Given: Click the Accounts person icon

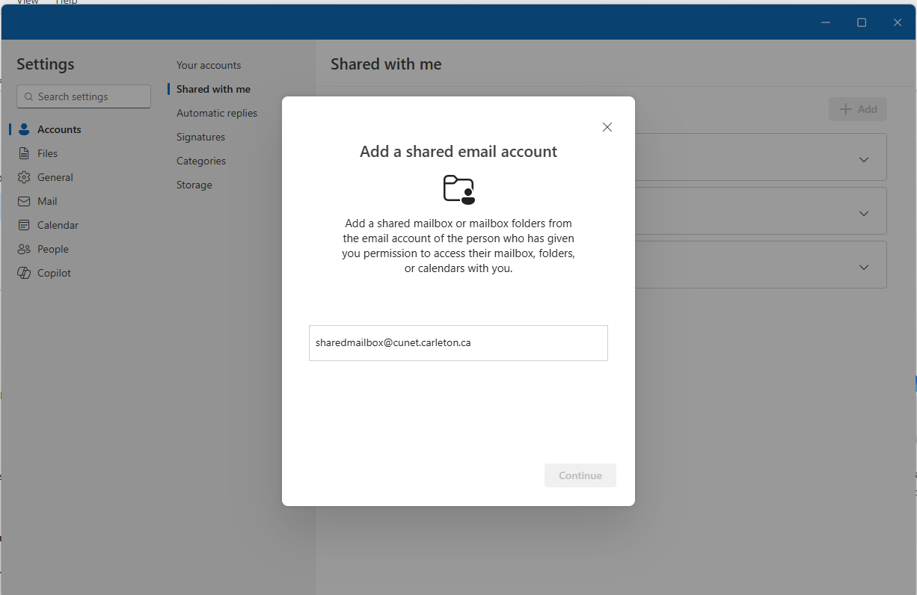Looking at the screenshot, I should point(24,129).
